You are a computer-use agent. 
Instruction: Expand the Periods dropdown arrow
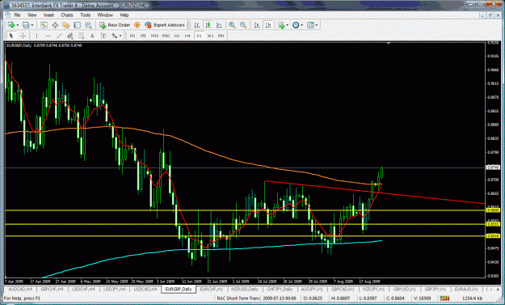[x=301, y=25]
